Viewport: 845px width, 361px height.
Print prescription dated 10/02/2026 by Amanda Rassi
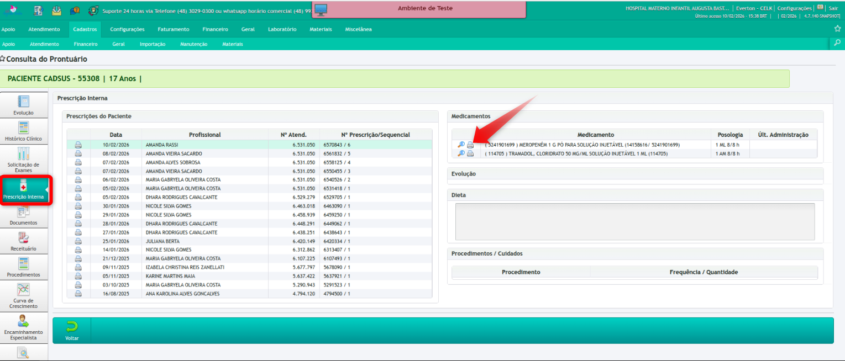click(78, 145)
